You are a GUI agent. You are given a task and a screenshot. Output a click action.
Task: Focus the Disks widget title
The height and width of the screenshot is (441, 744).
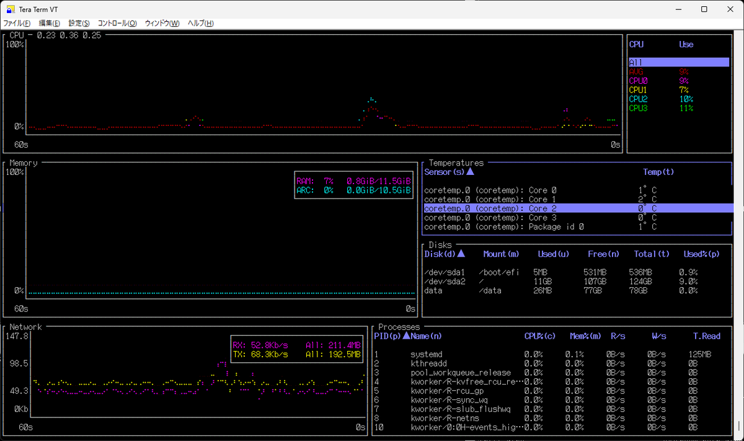[x=440, y=245]
